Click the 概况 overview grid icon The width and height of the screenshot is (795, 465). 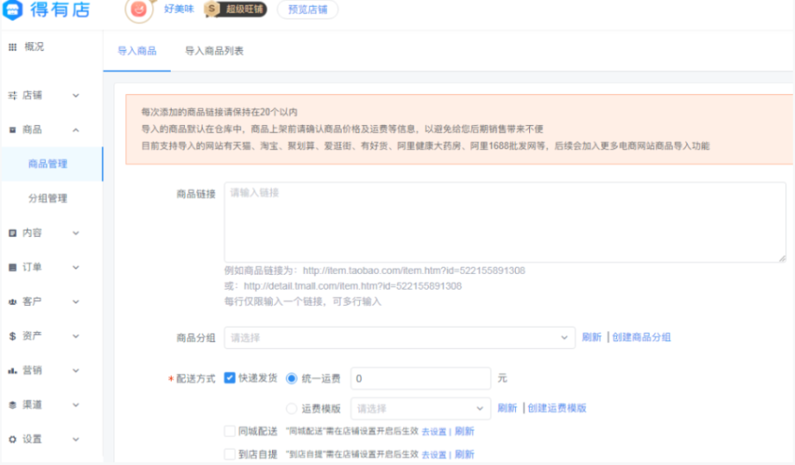pyautogui.click(x=12, y=47)
